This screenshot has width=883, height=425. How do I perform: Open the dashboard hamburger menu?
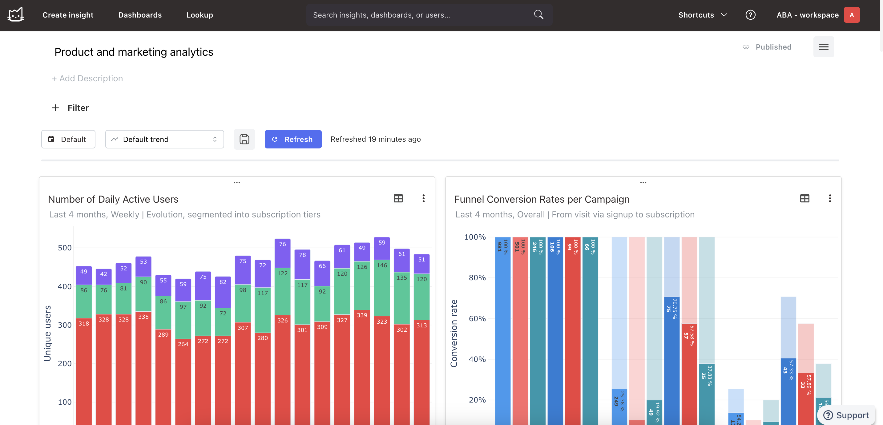[x=823, y=47]
